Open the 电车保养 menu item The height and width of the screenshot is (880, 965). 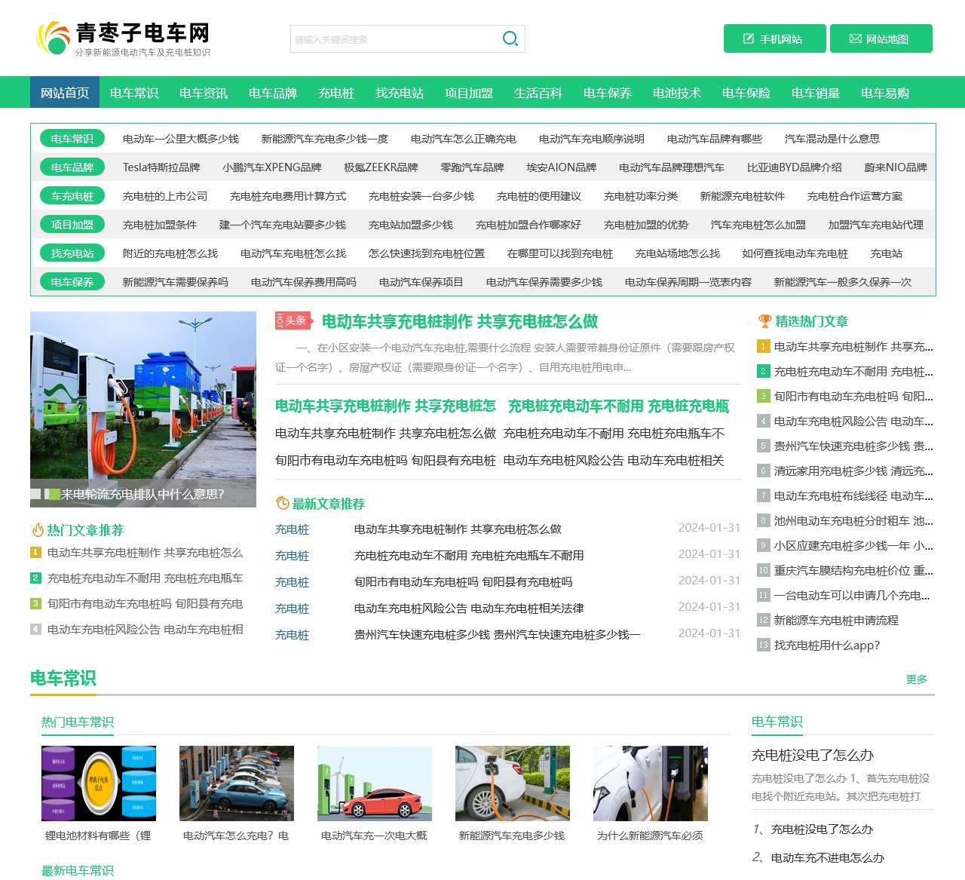[x=607, y=92]
